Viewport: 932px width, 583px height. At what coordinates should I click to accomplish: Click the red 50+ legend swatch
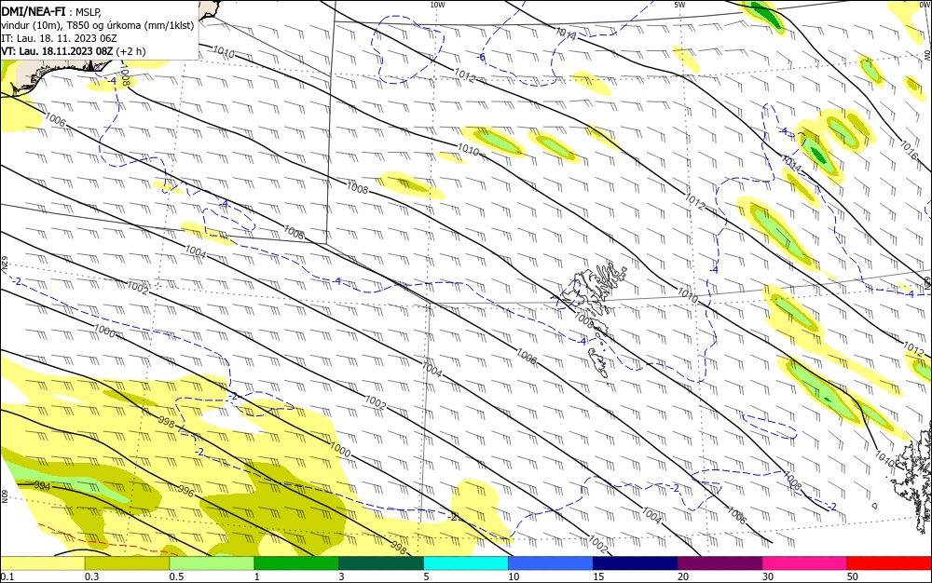[x=889, y=563]
